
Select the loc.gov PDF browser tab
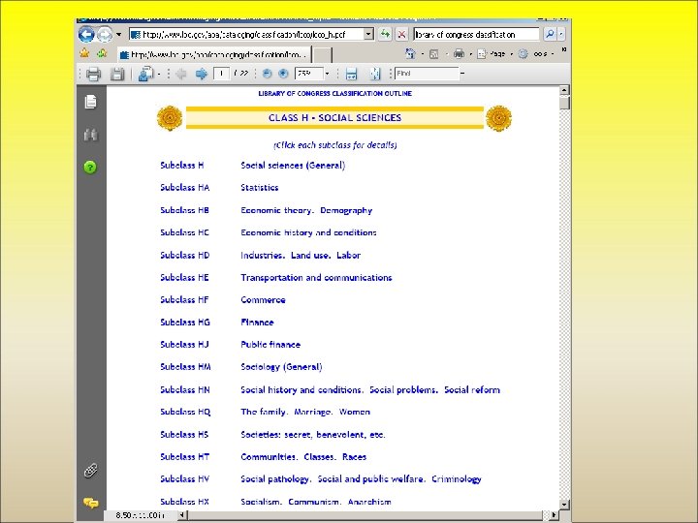214,54
